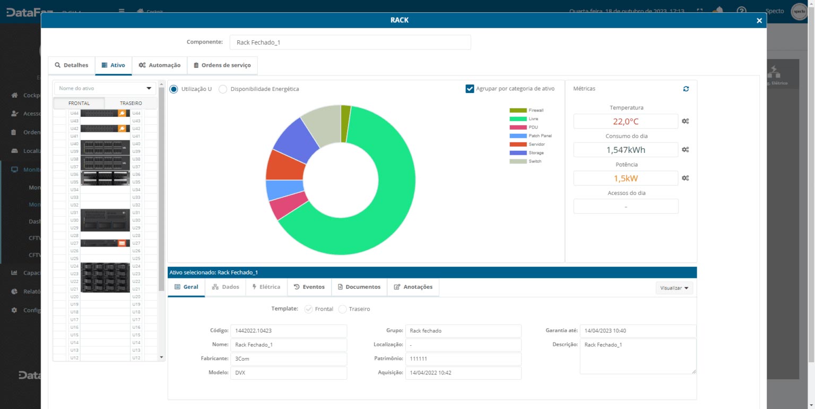
Task: Open Consumo do dia settings gear
Action: point(686,150)
